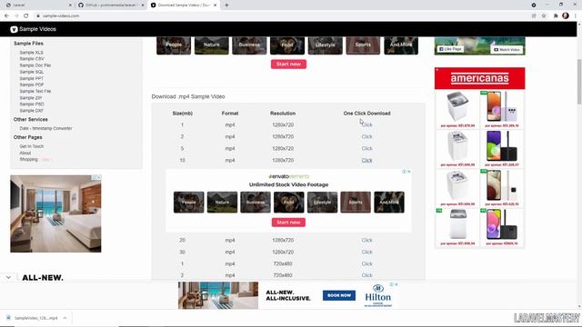Select People thumbnail in top ad
582x327 pixels.
[x=174, y=45]
